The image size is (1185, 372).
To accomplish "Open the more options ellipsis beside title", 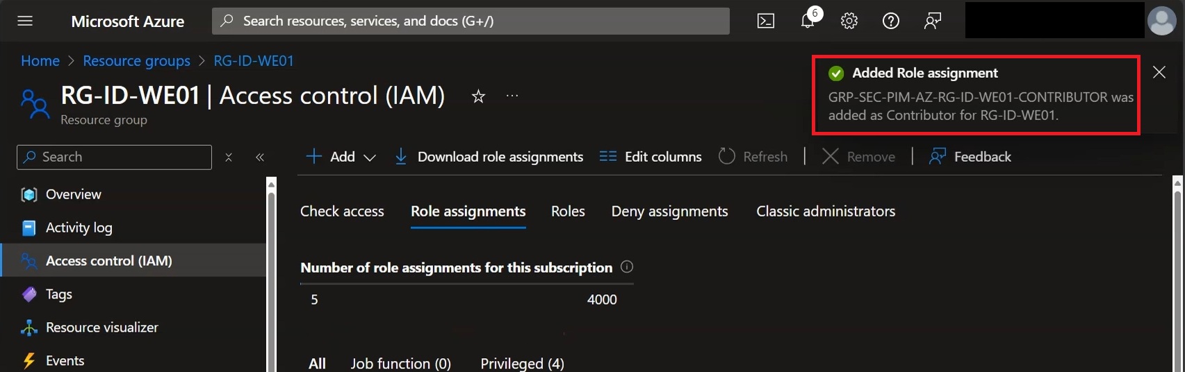I will click(512, 96).
